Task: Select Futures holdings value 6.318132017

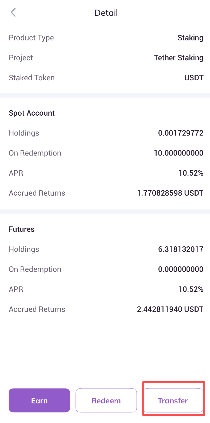Action: click(x=181, y=249)
